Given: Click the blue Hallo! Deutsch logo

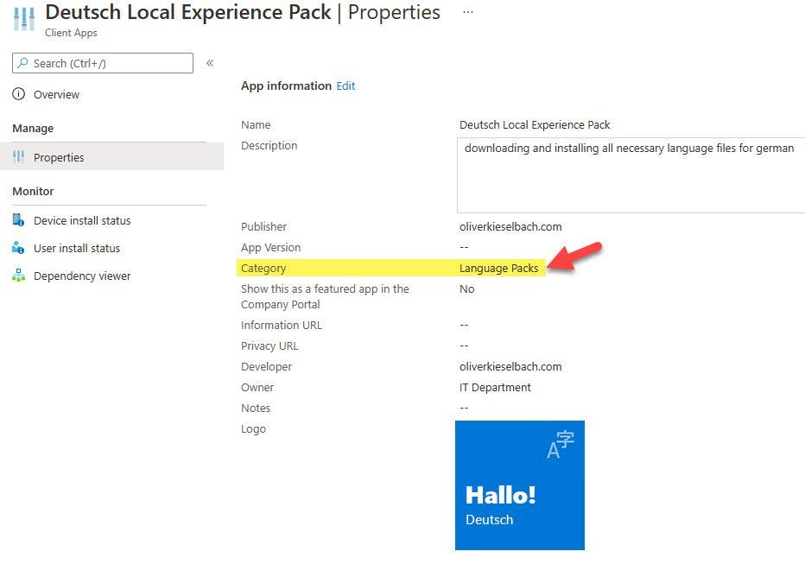Looking at the screenshot, I should coord(519,485).
